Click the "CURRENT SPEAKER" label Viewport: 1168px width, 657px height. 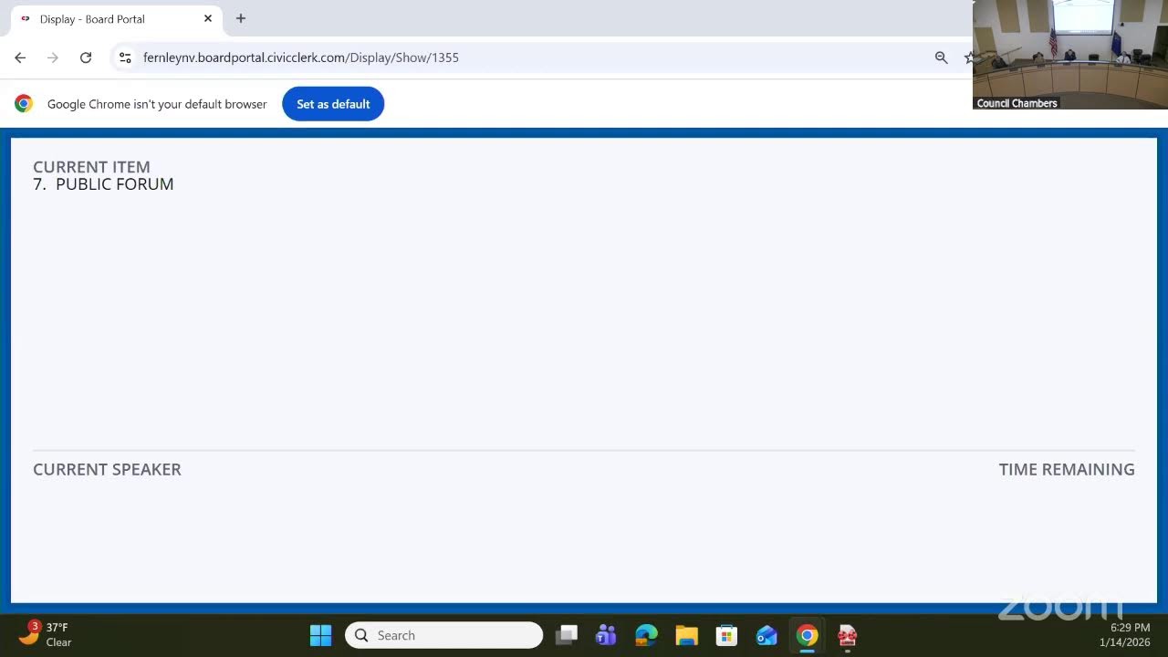pos(107,469)
